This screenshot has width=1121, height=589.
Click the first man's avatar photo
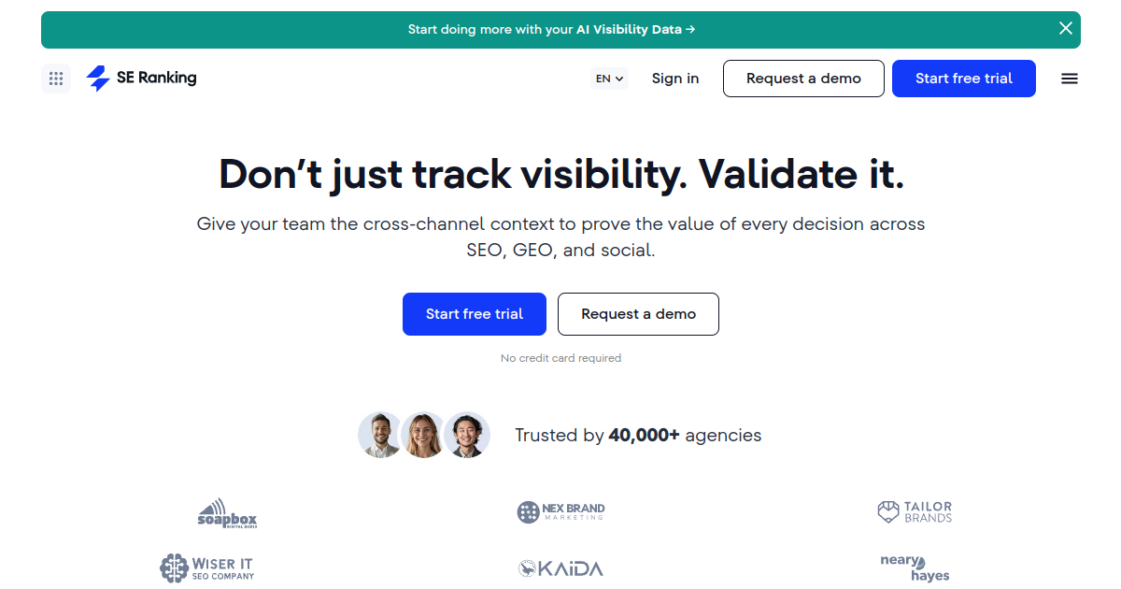pyautogui.click(x=380, y=435)
